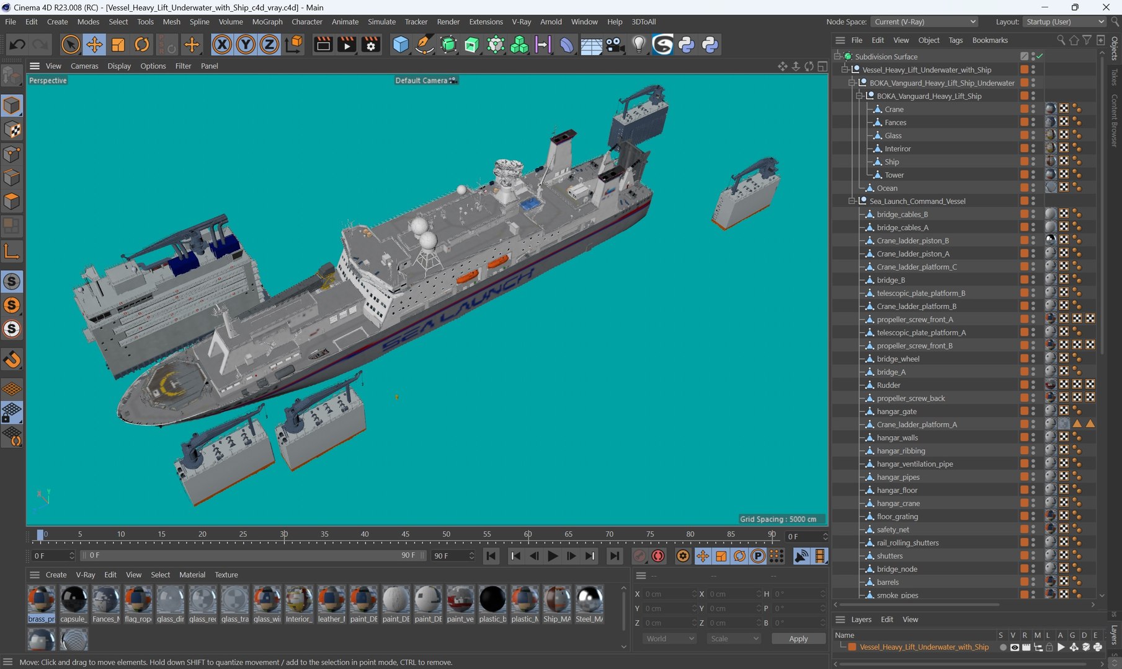Toggle Enable Axis L-shaped icon

[12, 251]
